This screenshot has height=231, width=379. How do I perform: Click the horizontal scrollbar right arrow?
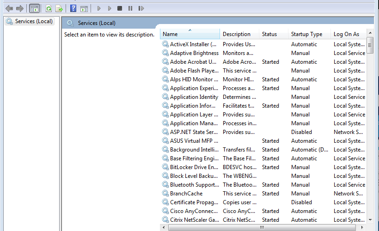coord(362,227)
